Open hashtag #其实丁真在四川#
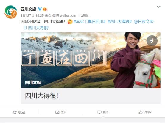Screen dimensions: 165x123 (x=90, y=22)
